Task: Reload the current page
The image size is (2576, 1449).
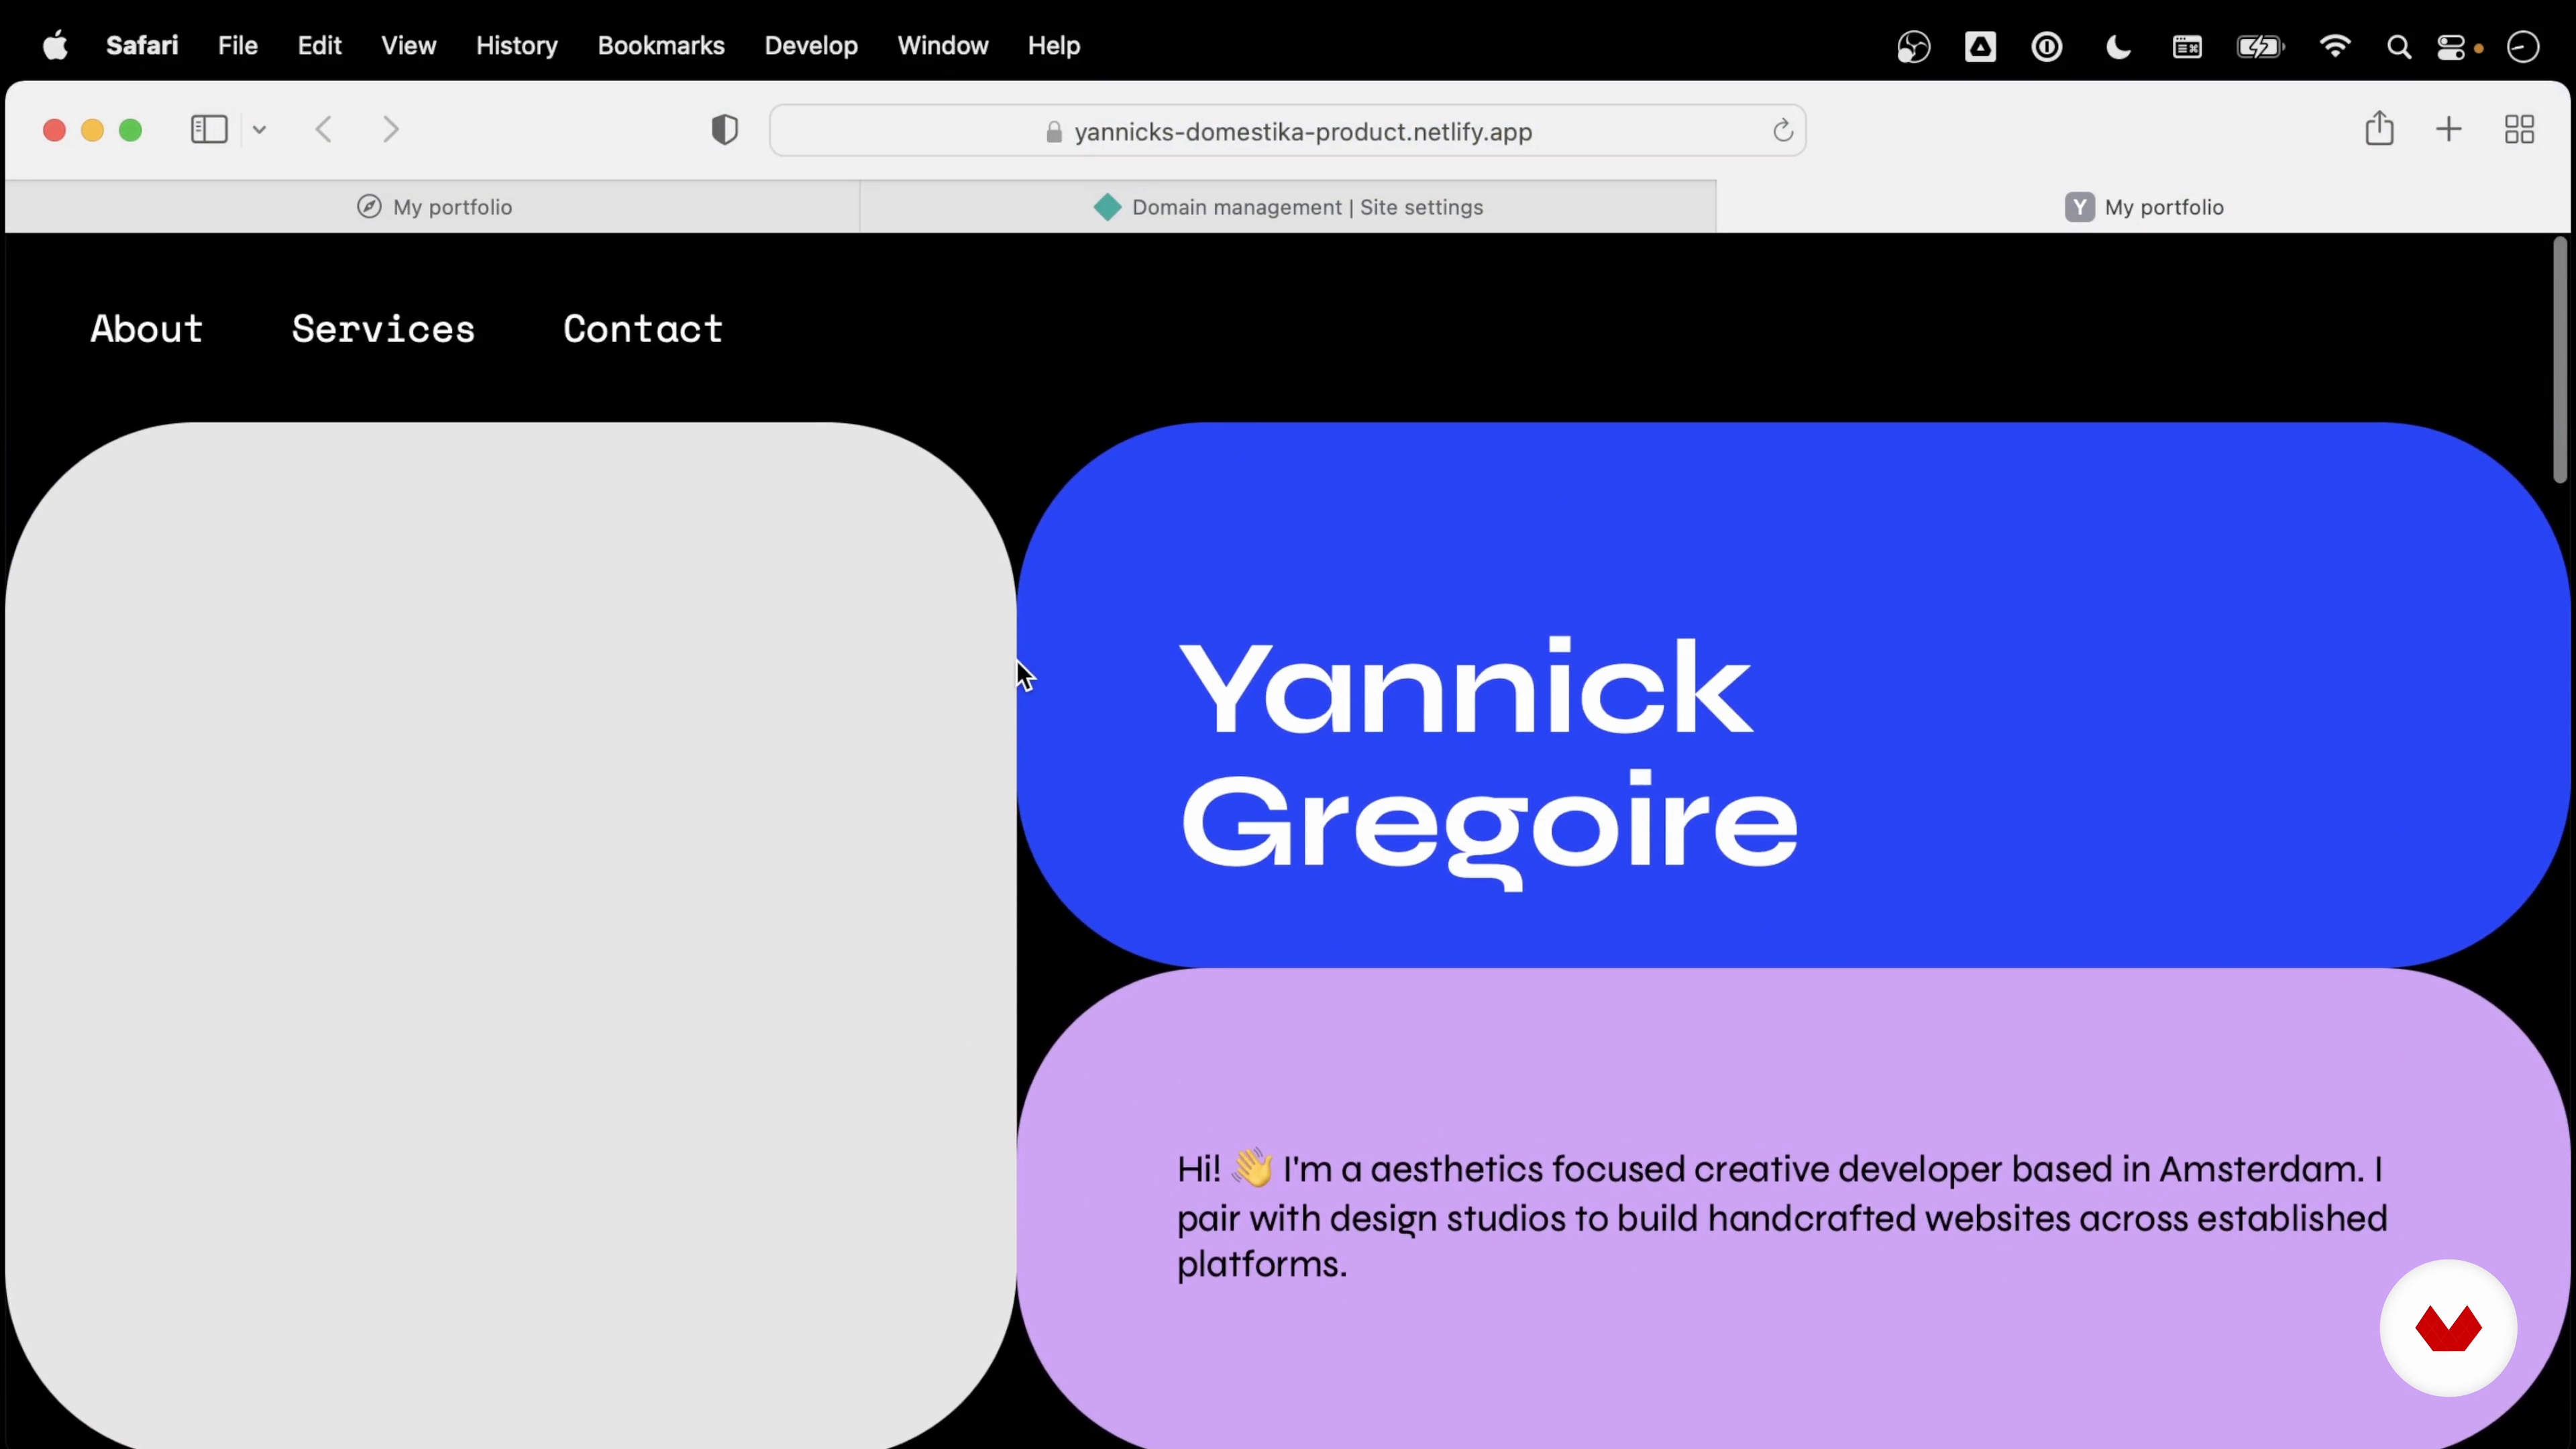Action: point(1782,131)
